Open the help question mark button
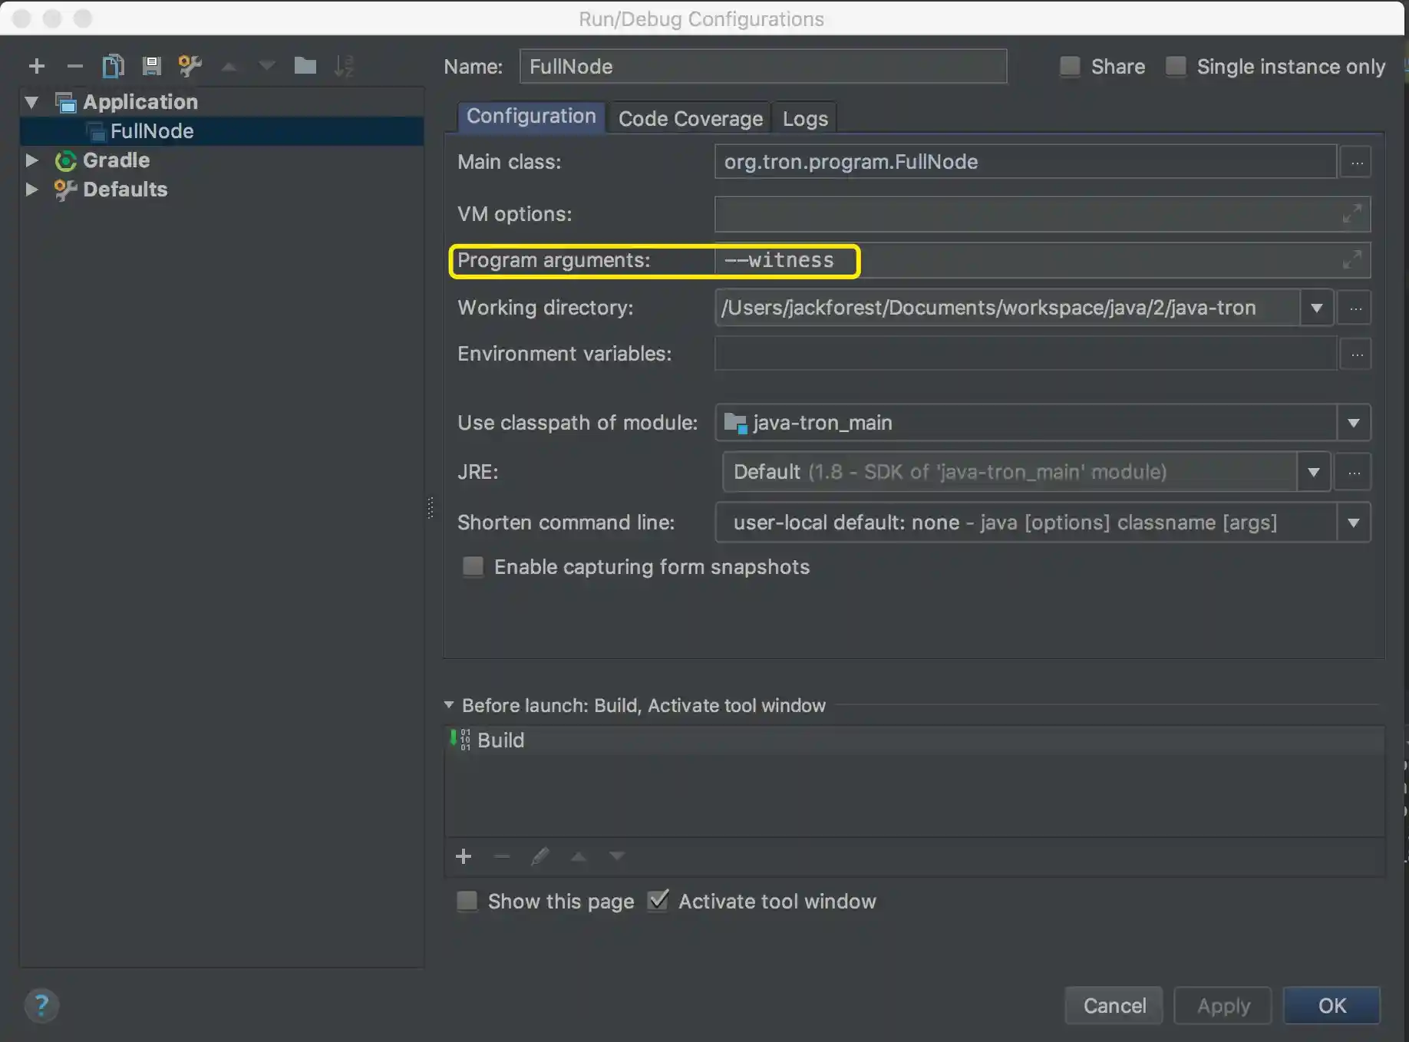 [x=41, y=1005]
